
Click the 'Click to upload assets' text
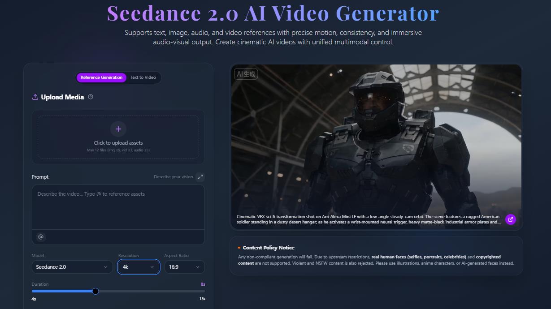pos(118,143)
